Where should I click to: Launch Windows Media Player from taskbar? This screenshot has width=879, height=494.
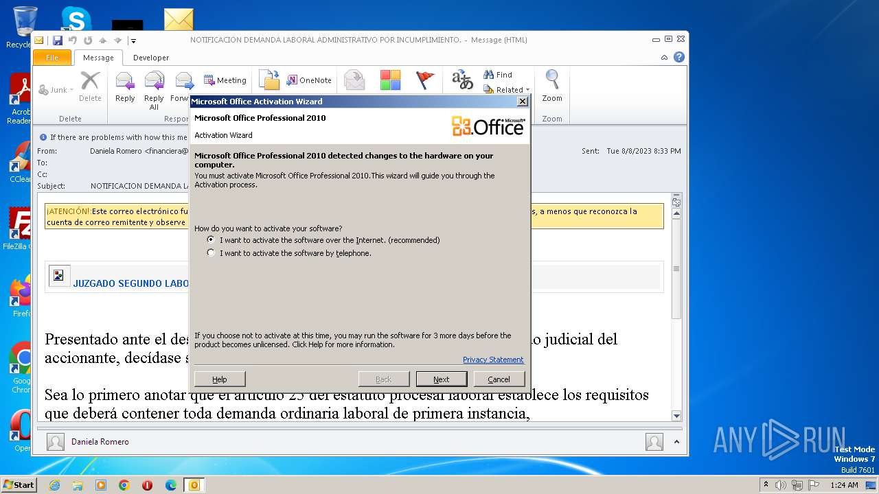click(101, 485)
